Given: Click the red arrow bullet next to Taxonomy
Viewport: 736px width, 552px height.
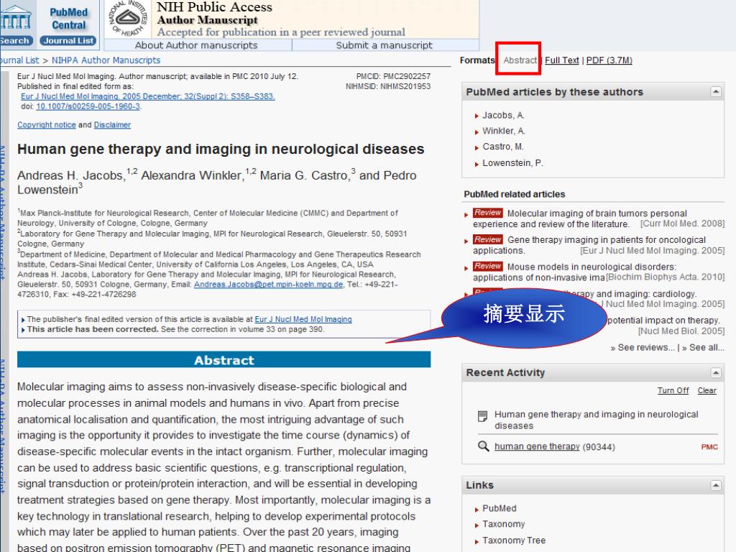Looking at the screenshot, I should pyautogui.click(x=477, y=525).
